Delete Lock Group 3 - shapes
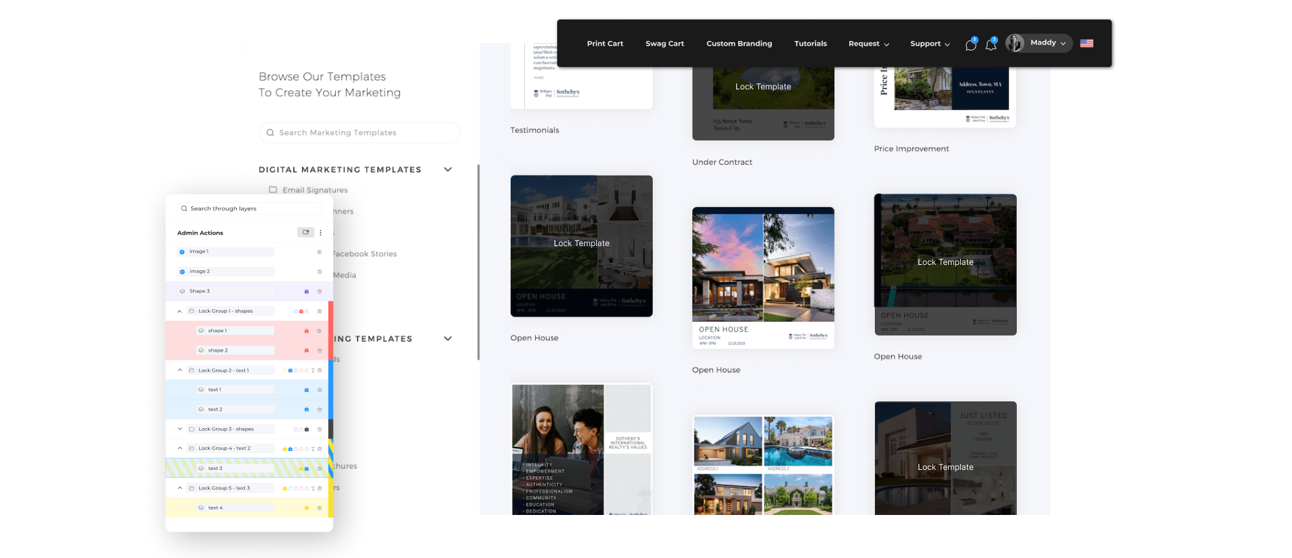1292x558 pixels. (x=320, y=429)
